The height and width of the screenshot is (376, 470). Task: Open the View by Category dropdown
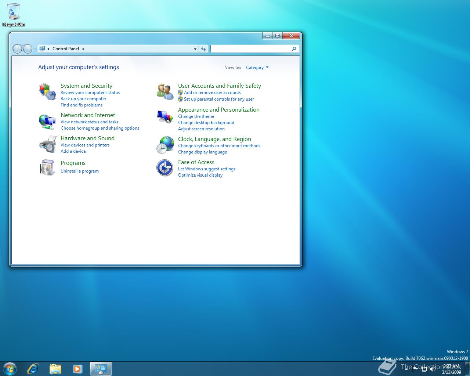[257, 68]
